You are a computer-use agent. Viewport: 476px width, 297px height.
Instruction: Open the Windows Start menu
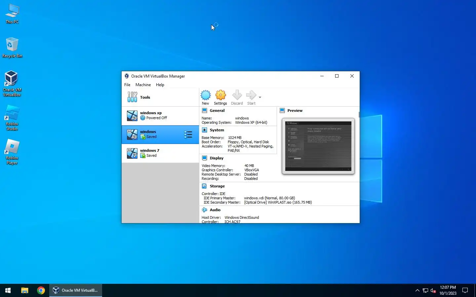click(x=8, y=290)
